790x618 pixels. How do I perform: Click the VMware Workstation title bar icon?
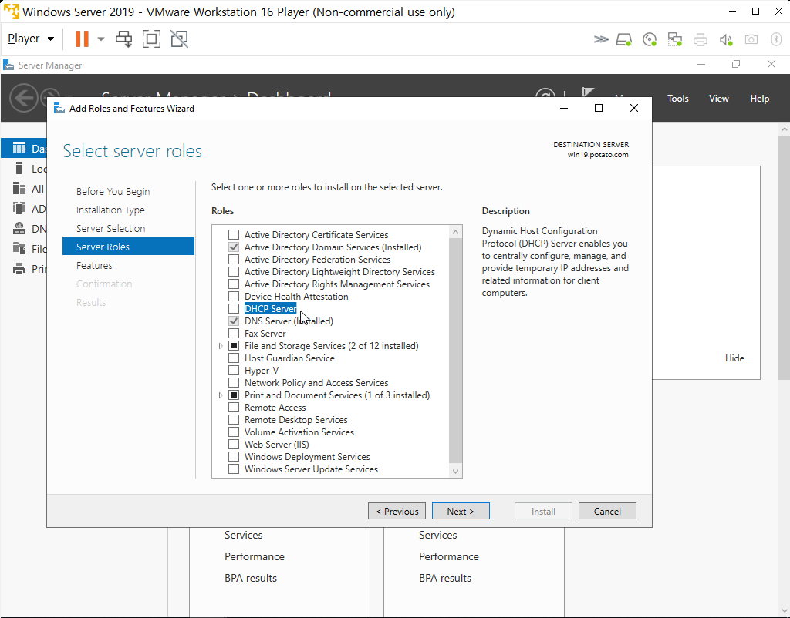click(x=11, y=12)
